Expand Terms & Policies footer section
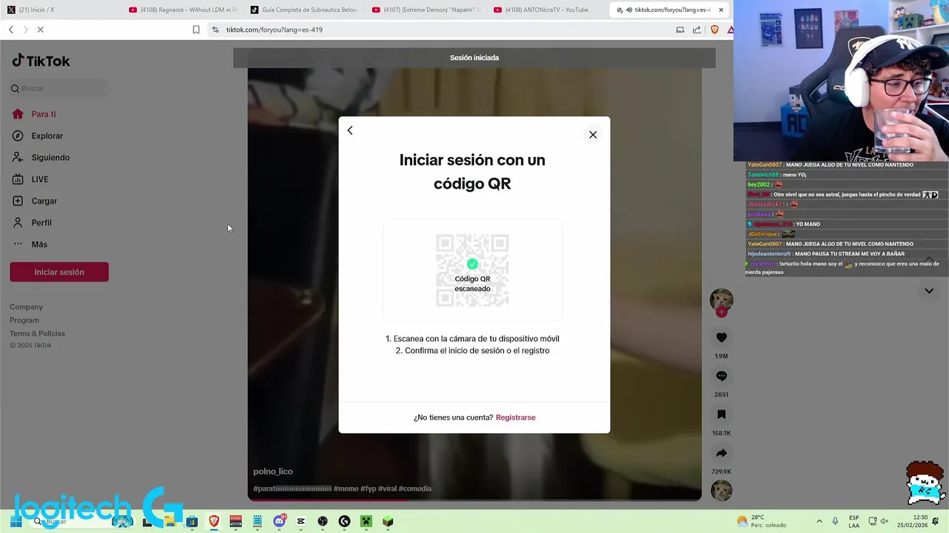 (37, 333)
